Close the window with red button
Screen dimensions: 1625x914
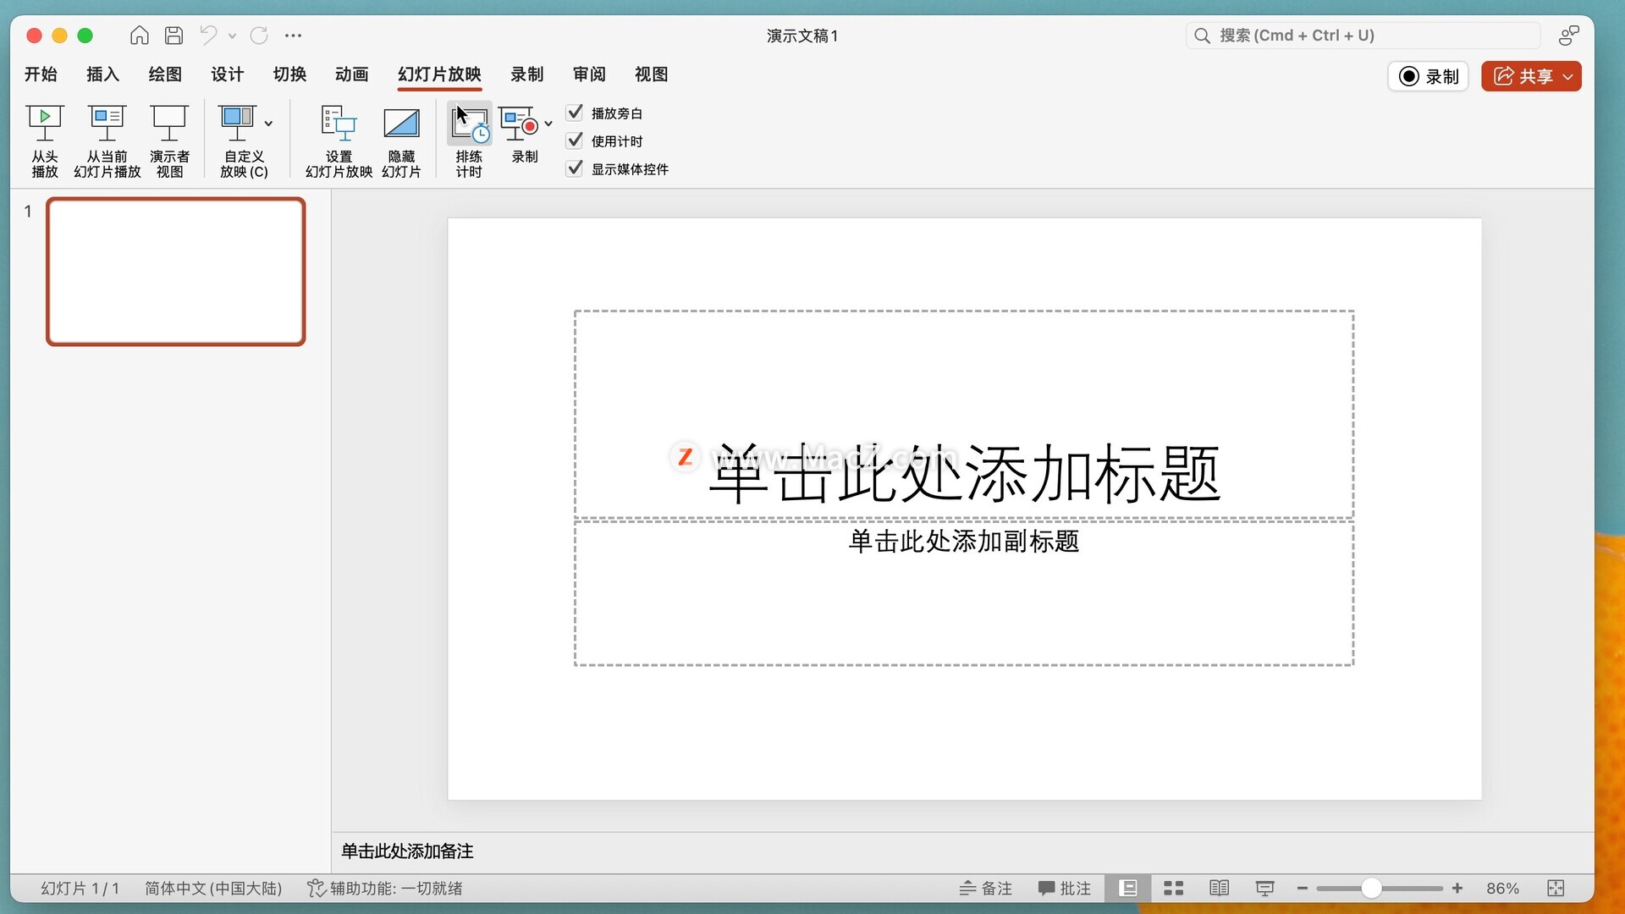coord(35,36)
